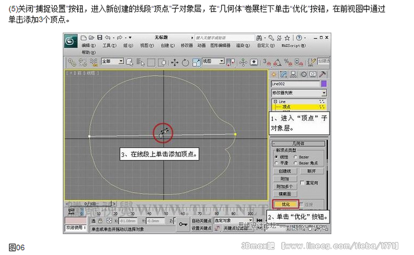Toggle the Window/Crossing selection icon
Viewport: 414px width, 255px height.
pos(162,62)
